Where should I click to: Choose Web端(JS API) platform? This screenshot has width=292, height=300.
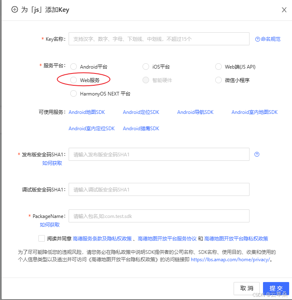click(218, 67)
